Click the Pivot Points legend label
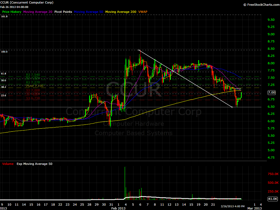The height and width of the screenshot is (210, 280). click(x=63, y=12)
